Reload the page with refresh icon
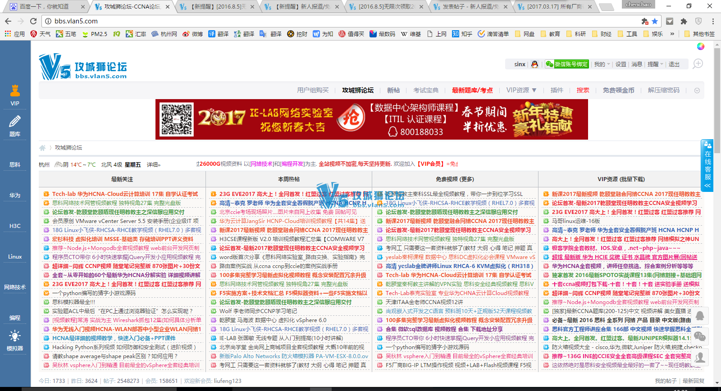 click(x=33, y=21)
